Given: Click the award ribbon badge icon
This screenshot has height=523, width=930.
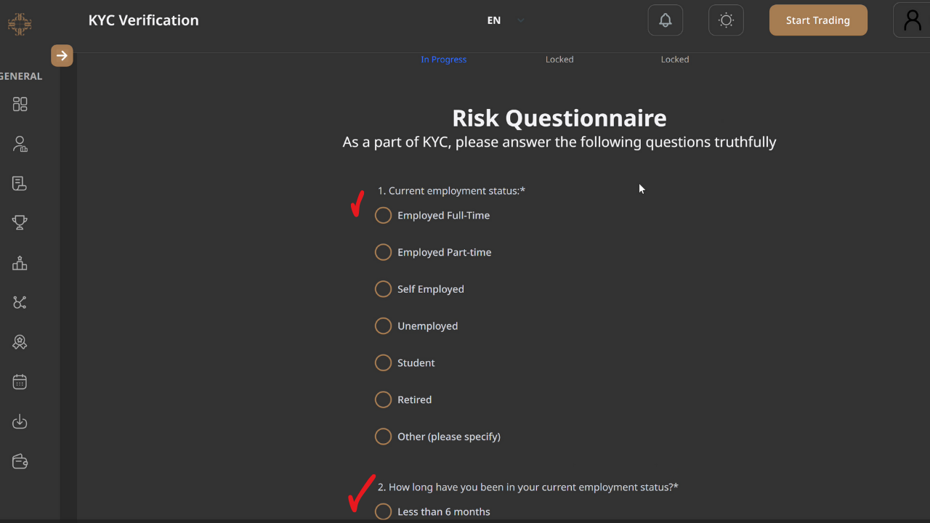Looking at the screenshot, I should pos(20,342).
